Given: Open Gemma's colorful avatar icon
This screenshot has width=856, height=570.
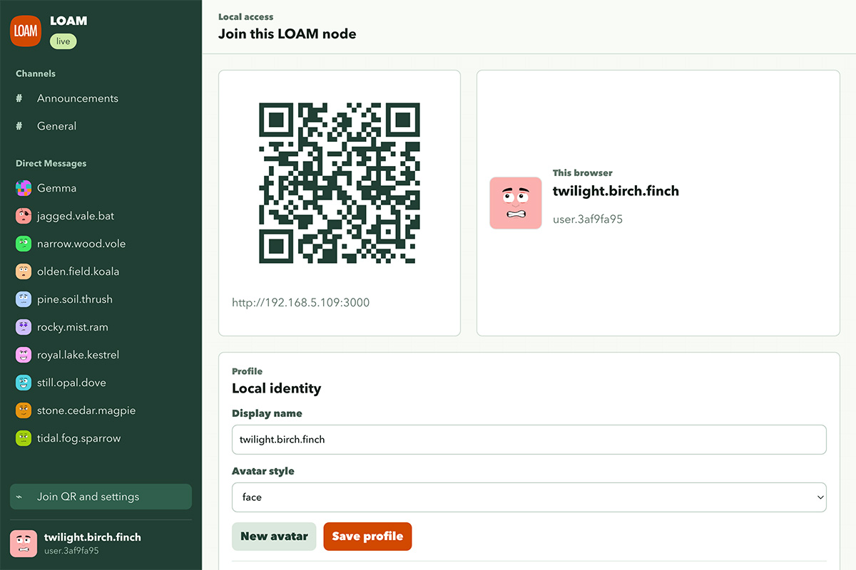Looking at the screenshot, I should 24,188.
